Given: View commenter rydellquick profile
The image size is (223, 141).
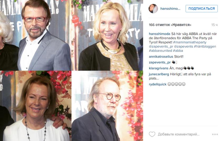Looking at the screenshot, I should [158, 84].
